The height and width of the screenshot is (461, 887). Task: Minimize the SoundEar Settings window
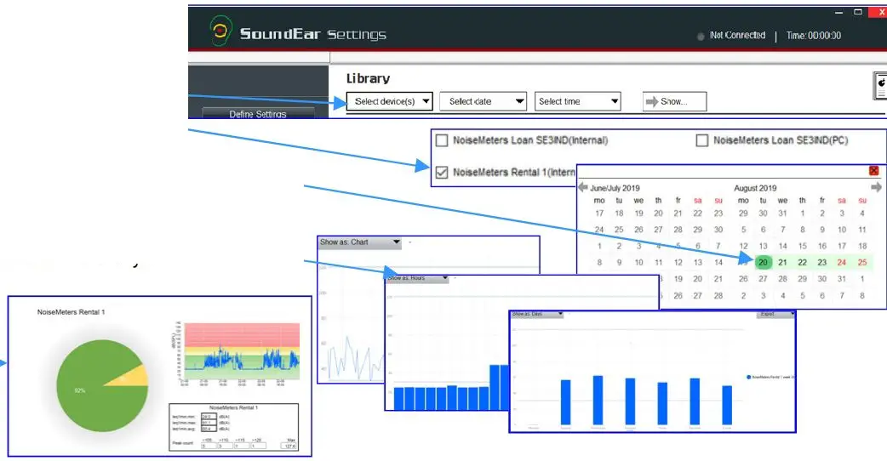click(839, 12)
